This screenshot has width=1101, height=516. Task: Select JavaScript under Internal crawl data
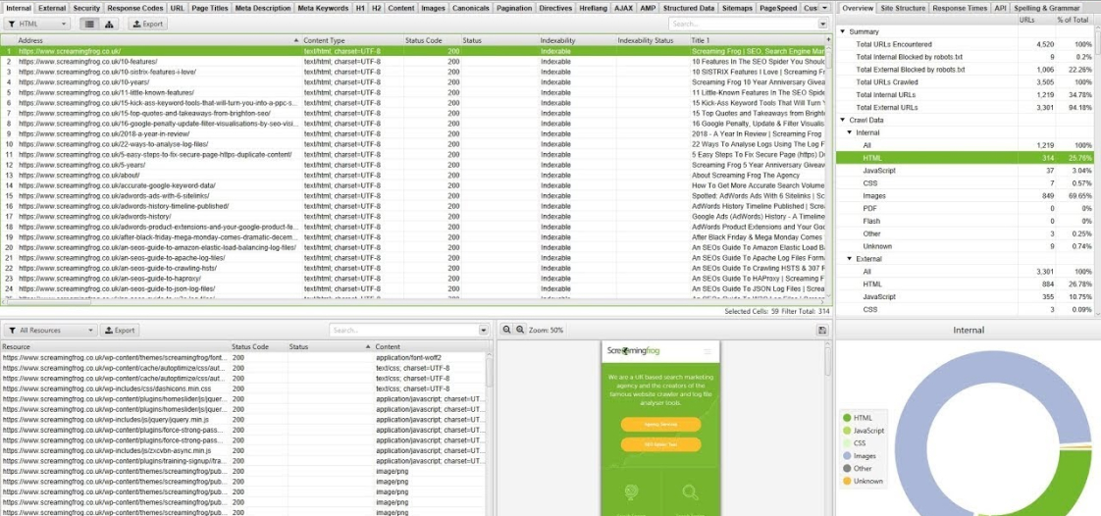pos(965,171)
